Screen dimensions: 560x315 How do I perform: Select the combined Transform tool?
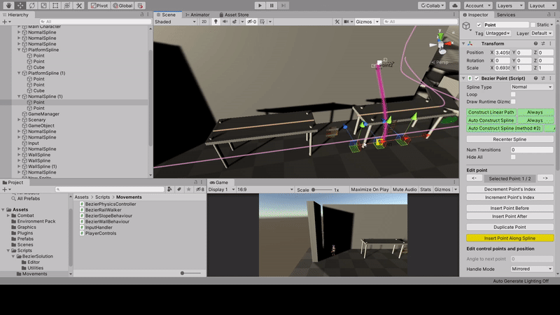67,6
